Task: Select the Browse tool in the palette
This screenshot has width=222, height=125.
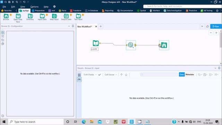Action: 6,17
